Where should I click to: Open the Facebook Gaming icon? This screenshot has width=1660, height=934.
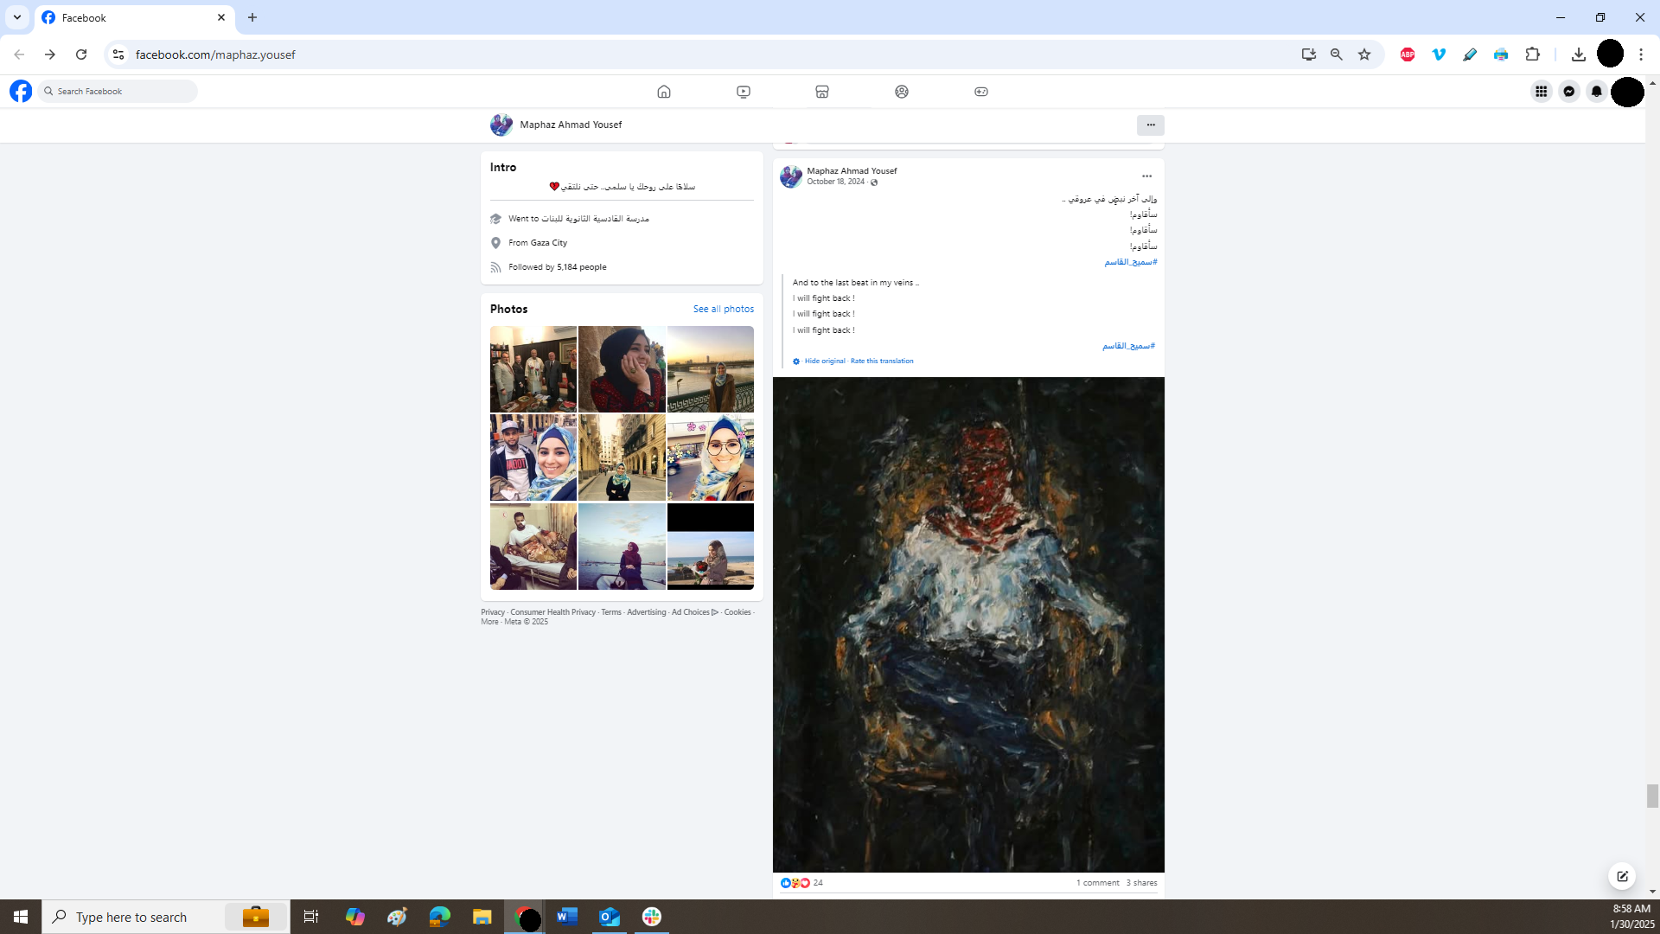[981, 92]
